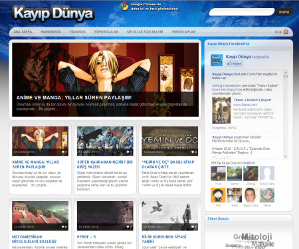Click the Yemin ve Öç card thumbnail
Viewport: 299px width, 249px height.
(170, 141)
